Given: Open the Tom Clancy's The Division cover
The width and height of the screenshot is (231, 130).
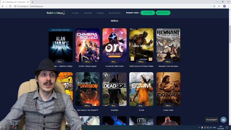Looking at the screenshot, I should point(87,89).
